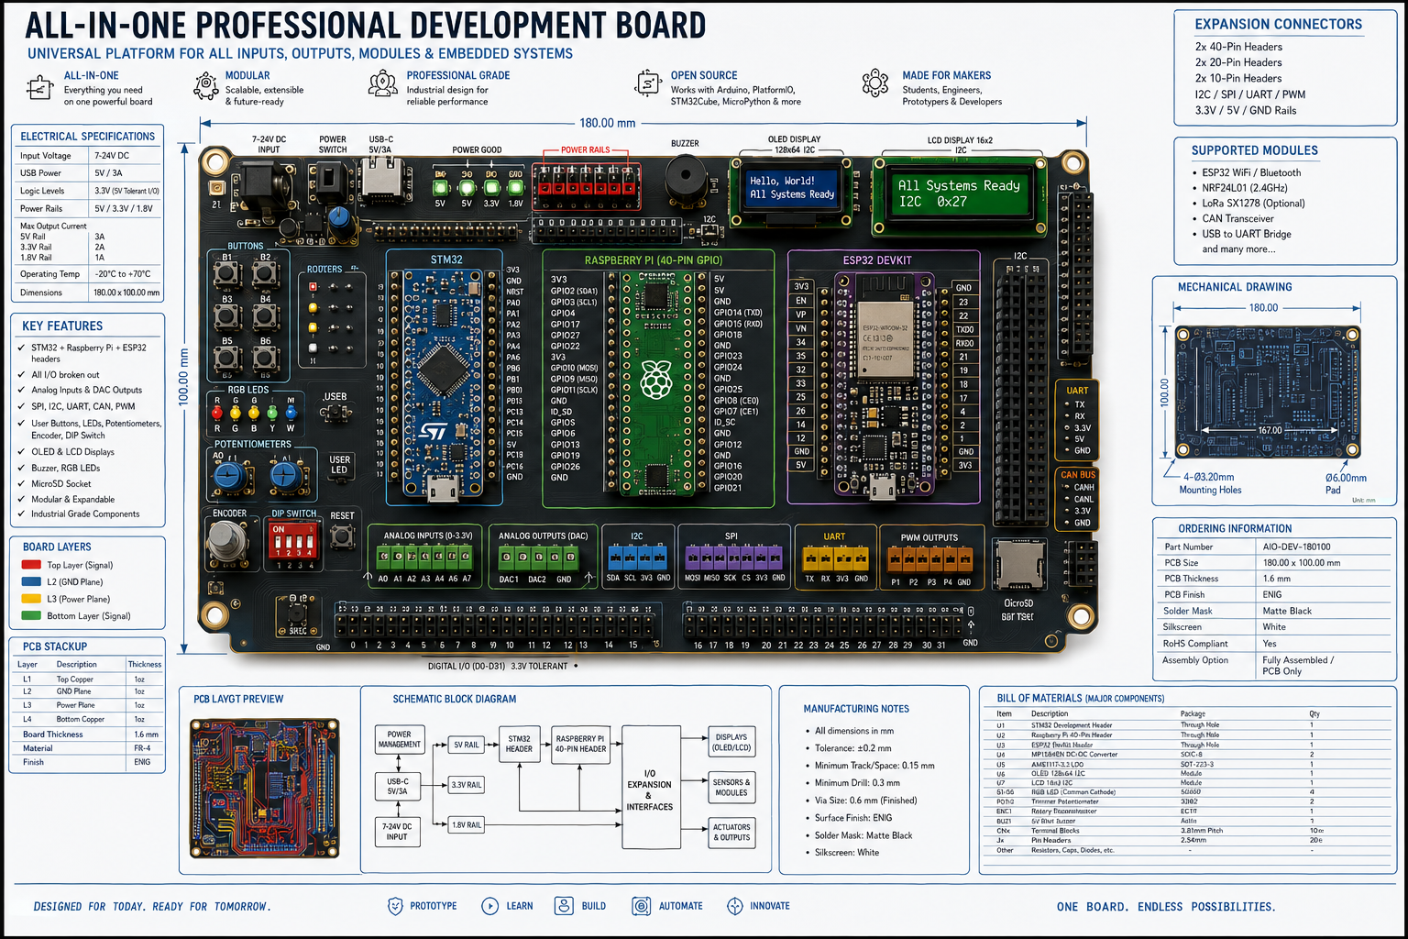Click the yellow L3 (Power Plane) swatch
Screen dimensions: 1408x939
pos(31,599)
